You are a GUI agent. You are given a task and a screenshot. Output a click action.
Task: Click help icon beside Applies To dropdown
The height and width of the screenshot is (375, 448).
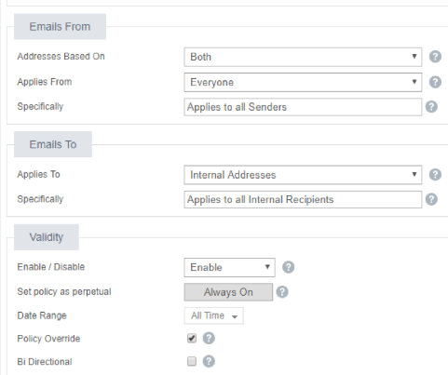click(x=435, y=175)
